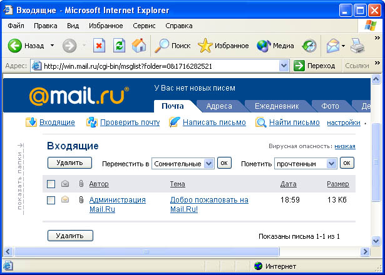
Task: Open the настройки settings link
Action: pos(344,122)
